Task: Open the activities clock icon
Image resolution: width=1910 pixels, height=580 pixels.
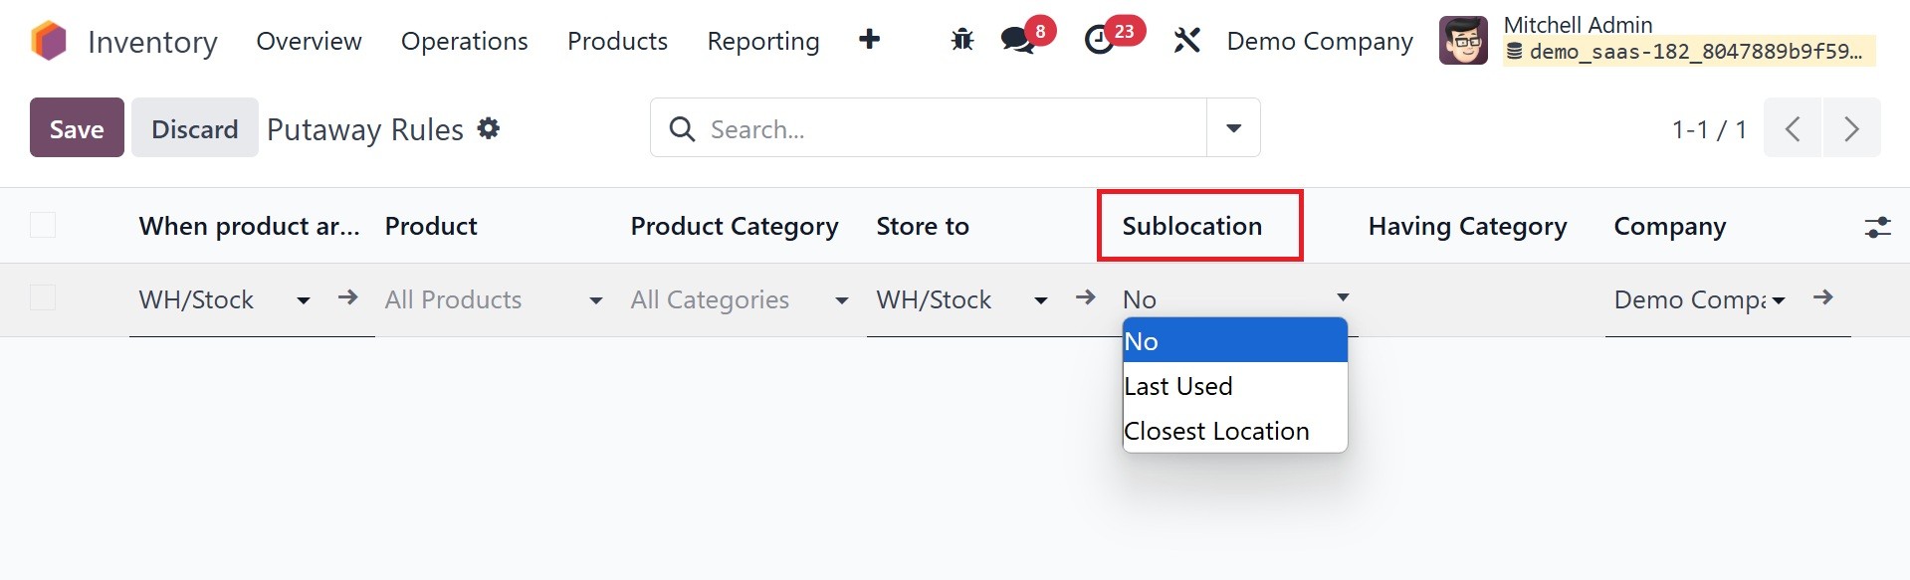Action: point(1099,41)
